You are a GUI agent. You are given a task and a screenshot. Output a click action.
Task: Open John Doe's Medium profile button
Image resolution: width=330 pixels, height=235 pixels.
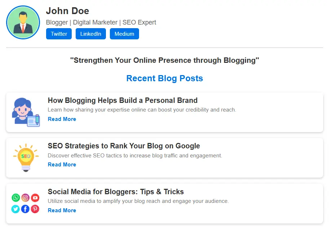124,34
